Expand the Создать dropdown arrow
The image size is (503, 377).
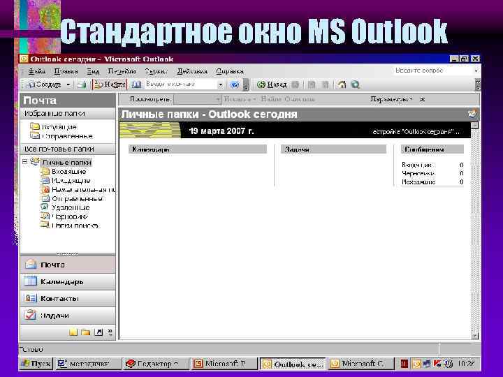click(x=68, y=84)
